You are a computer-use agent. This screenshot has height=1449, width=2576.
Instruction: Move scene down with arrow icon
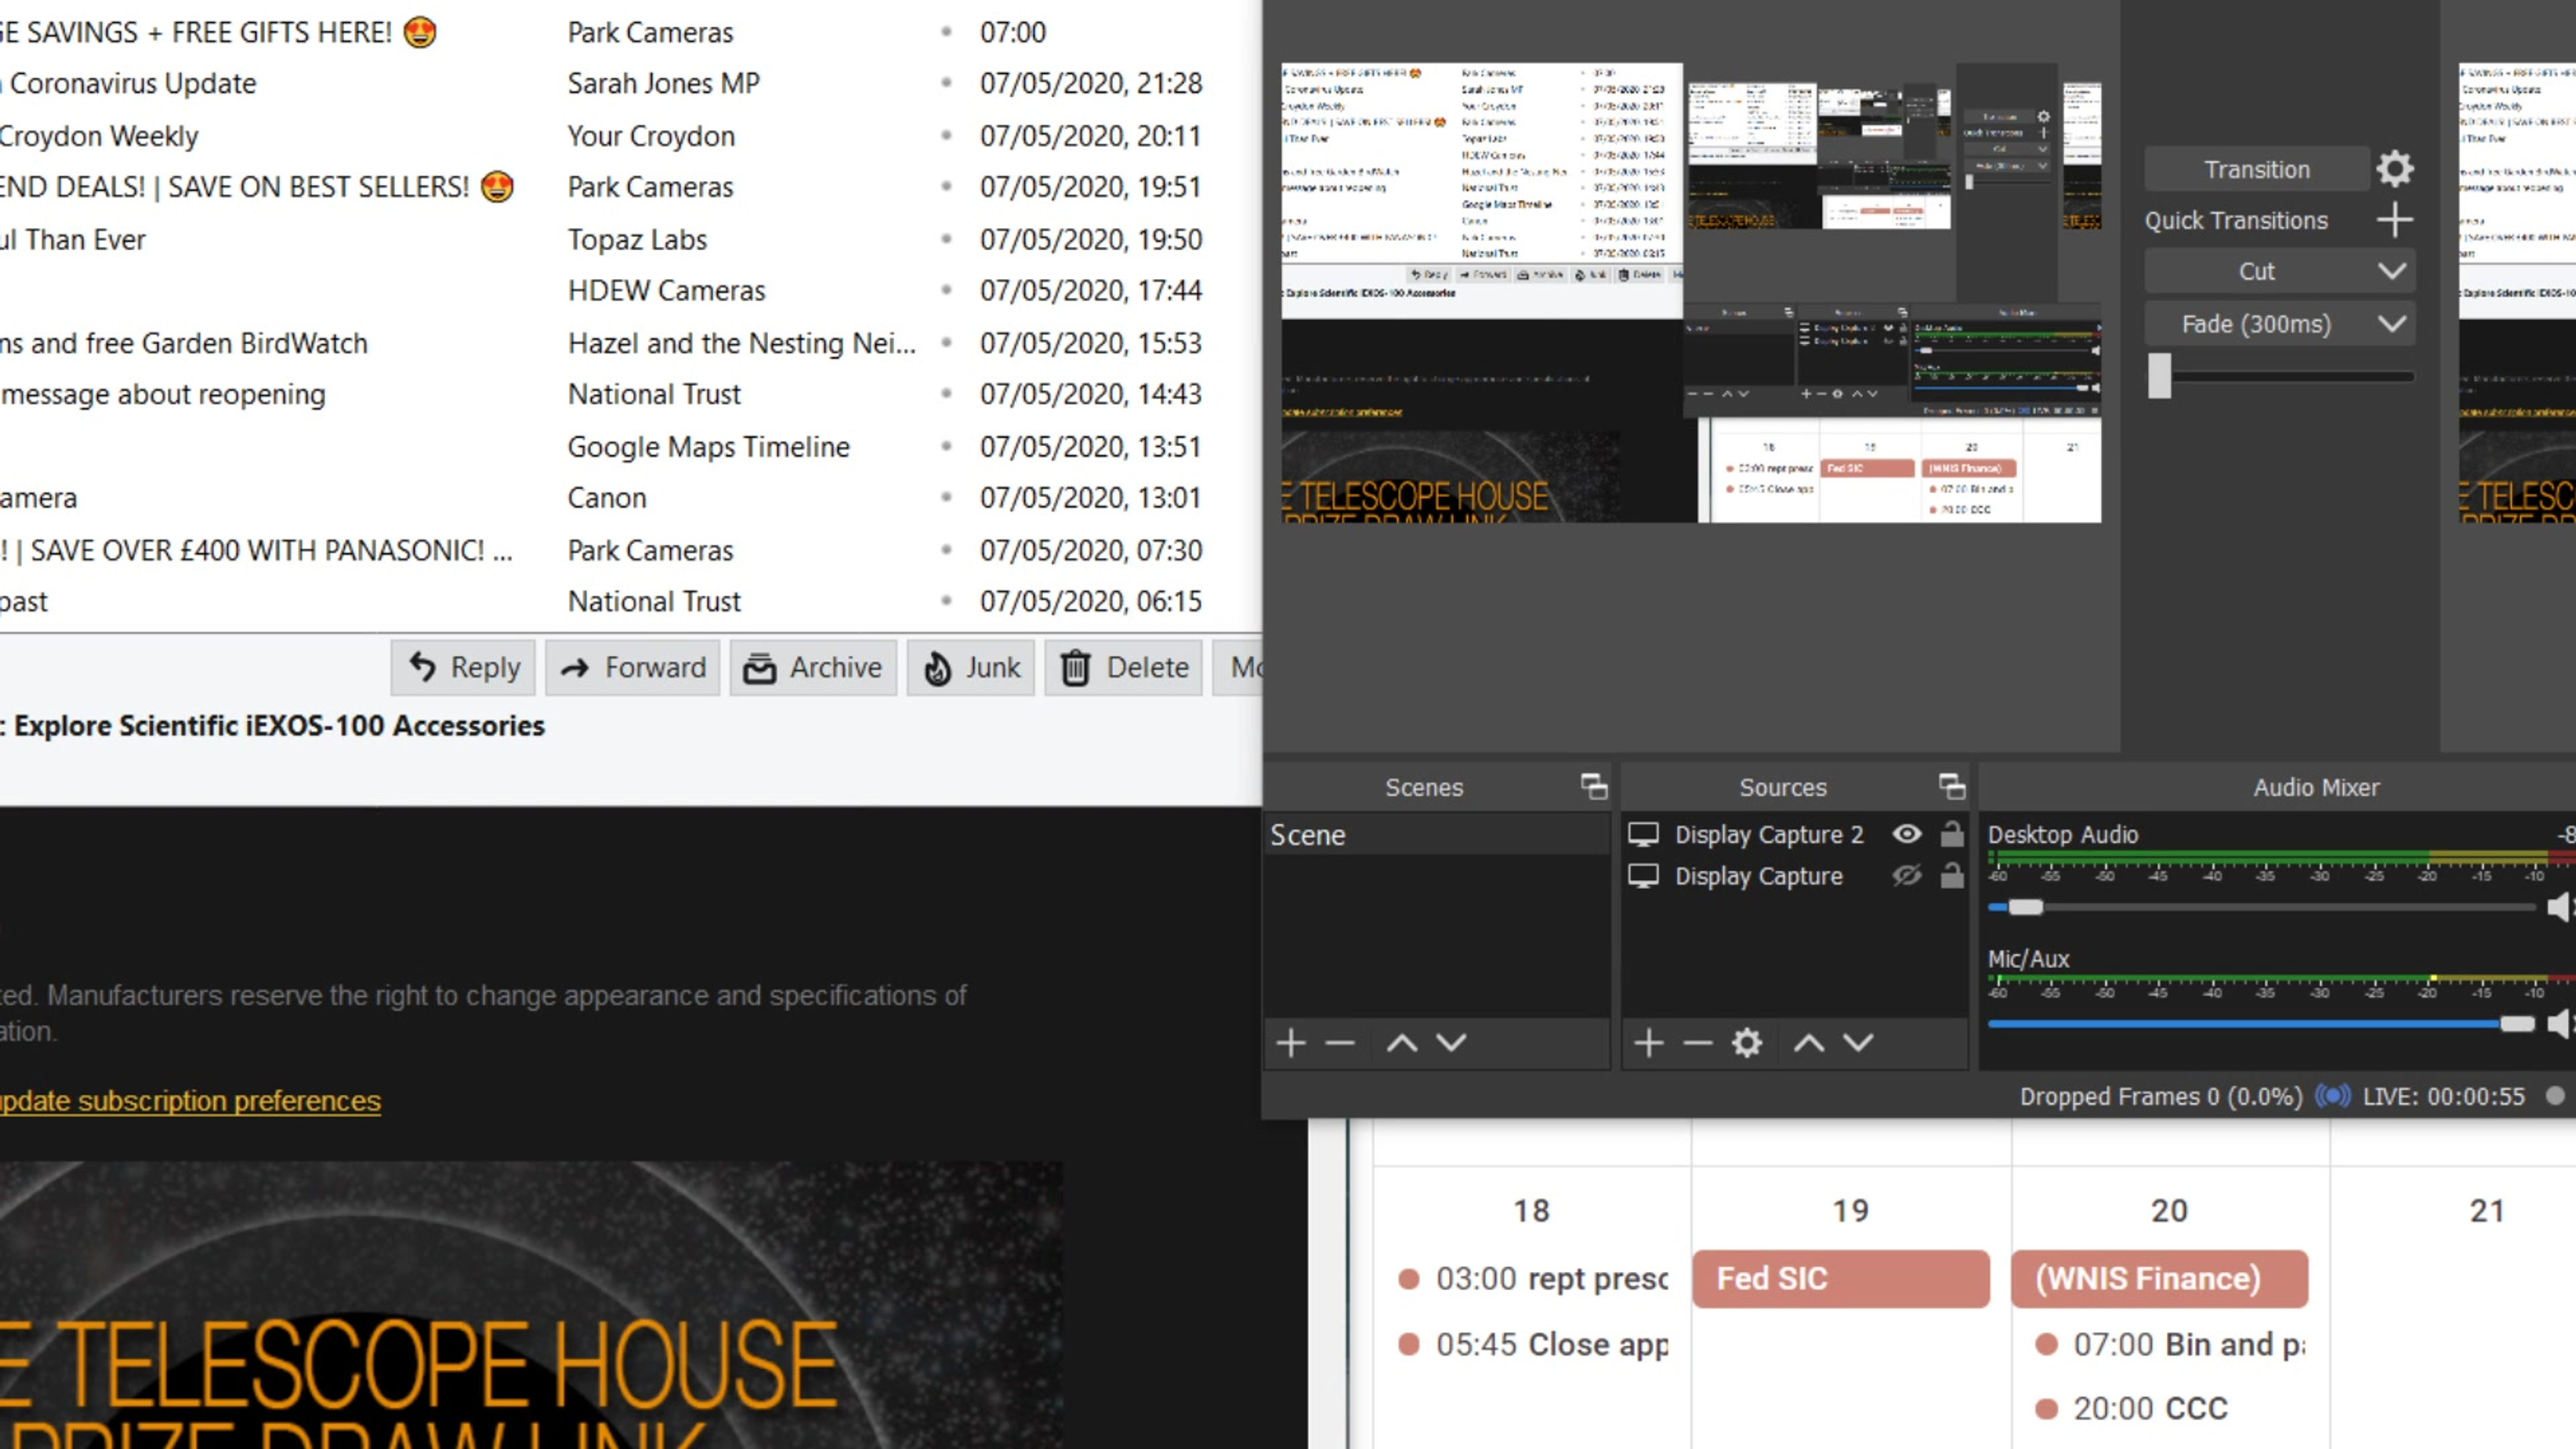[1452, 1043]
